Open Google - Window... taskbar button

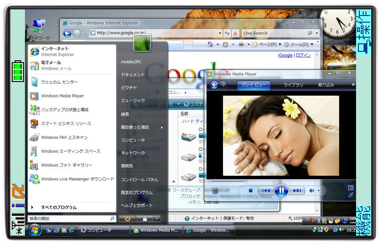point(208,230)
